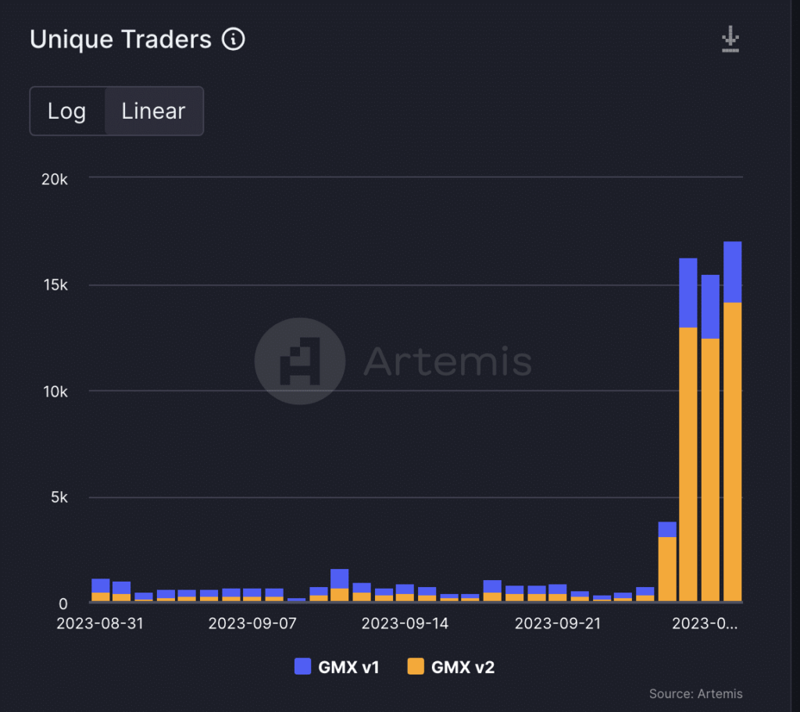Click the 2023-09-07 x-axis date label
Image resolution: width=800 pixels, height=712 pixels.
[252, 624]
